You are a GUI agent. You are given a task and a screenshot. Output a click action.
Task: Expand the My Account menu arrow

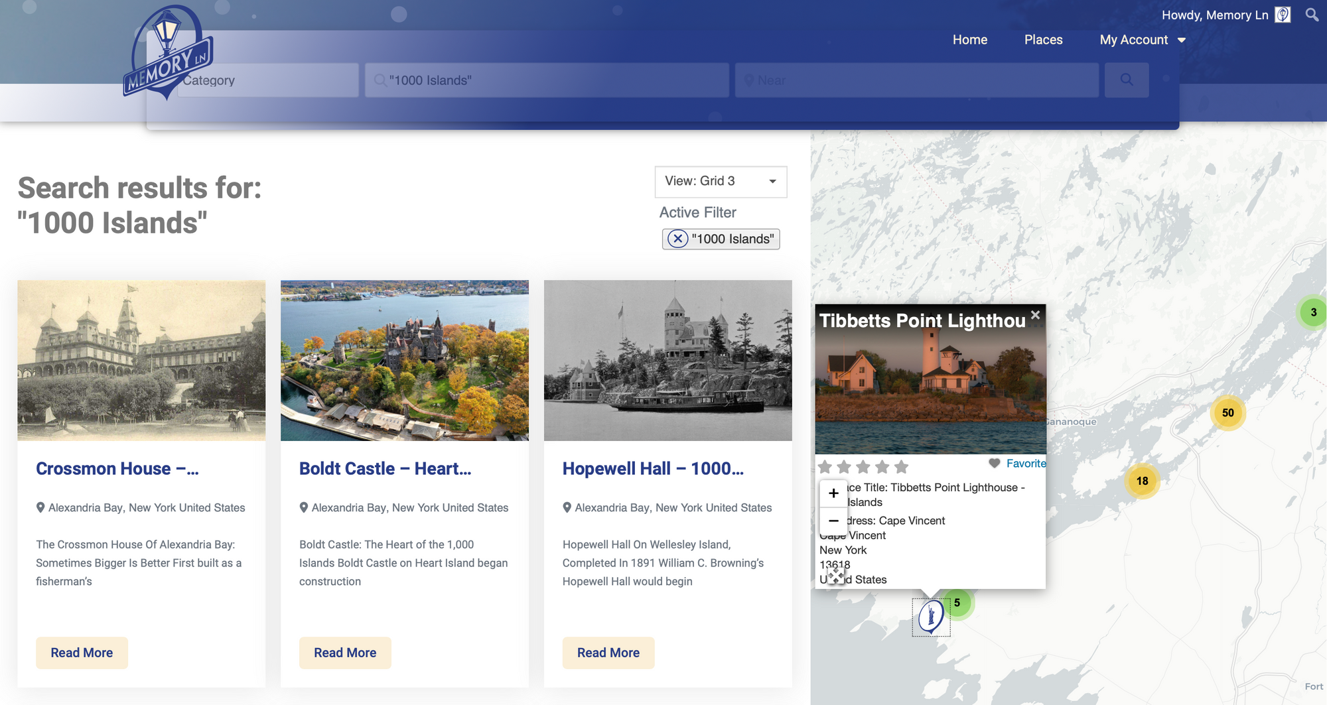(x=1182, y=40)
